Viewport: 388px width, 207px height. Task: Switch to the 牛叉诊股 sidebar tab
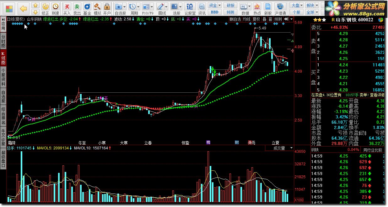[3, 137]
